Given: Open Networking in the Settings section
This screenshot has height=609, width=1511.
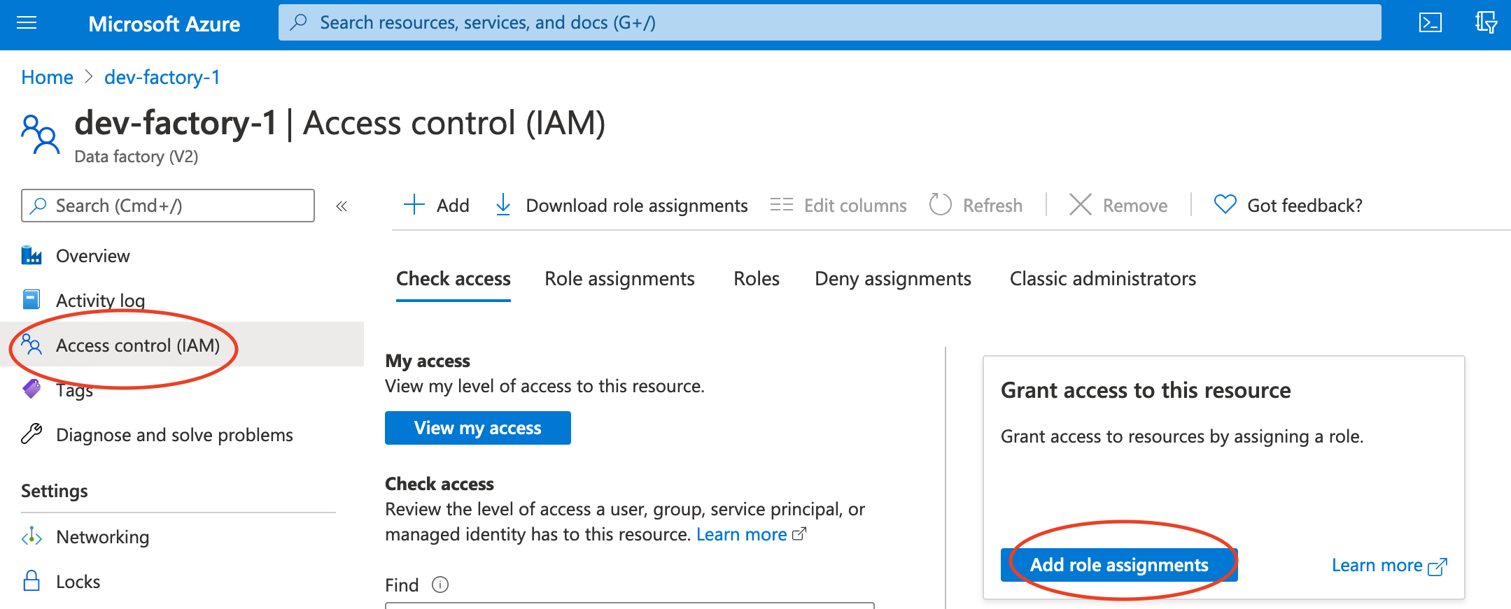Looking at the screenshot, I should pyautogui.click(x=102, y=537).
